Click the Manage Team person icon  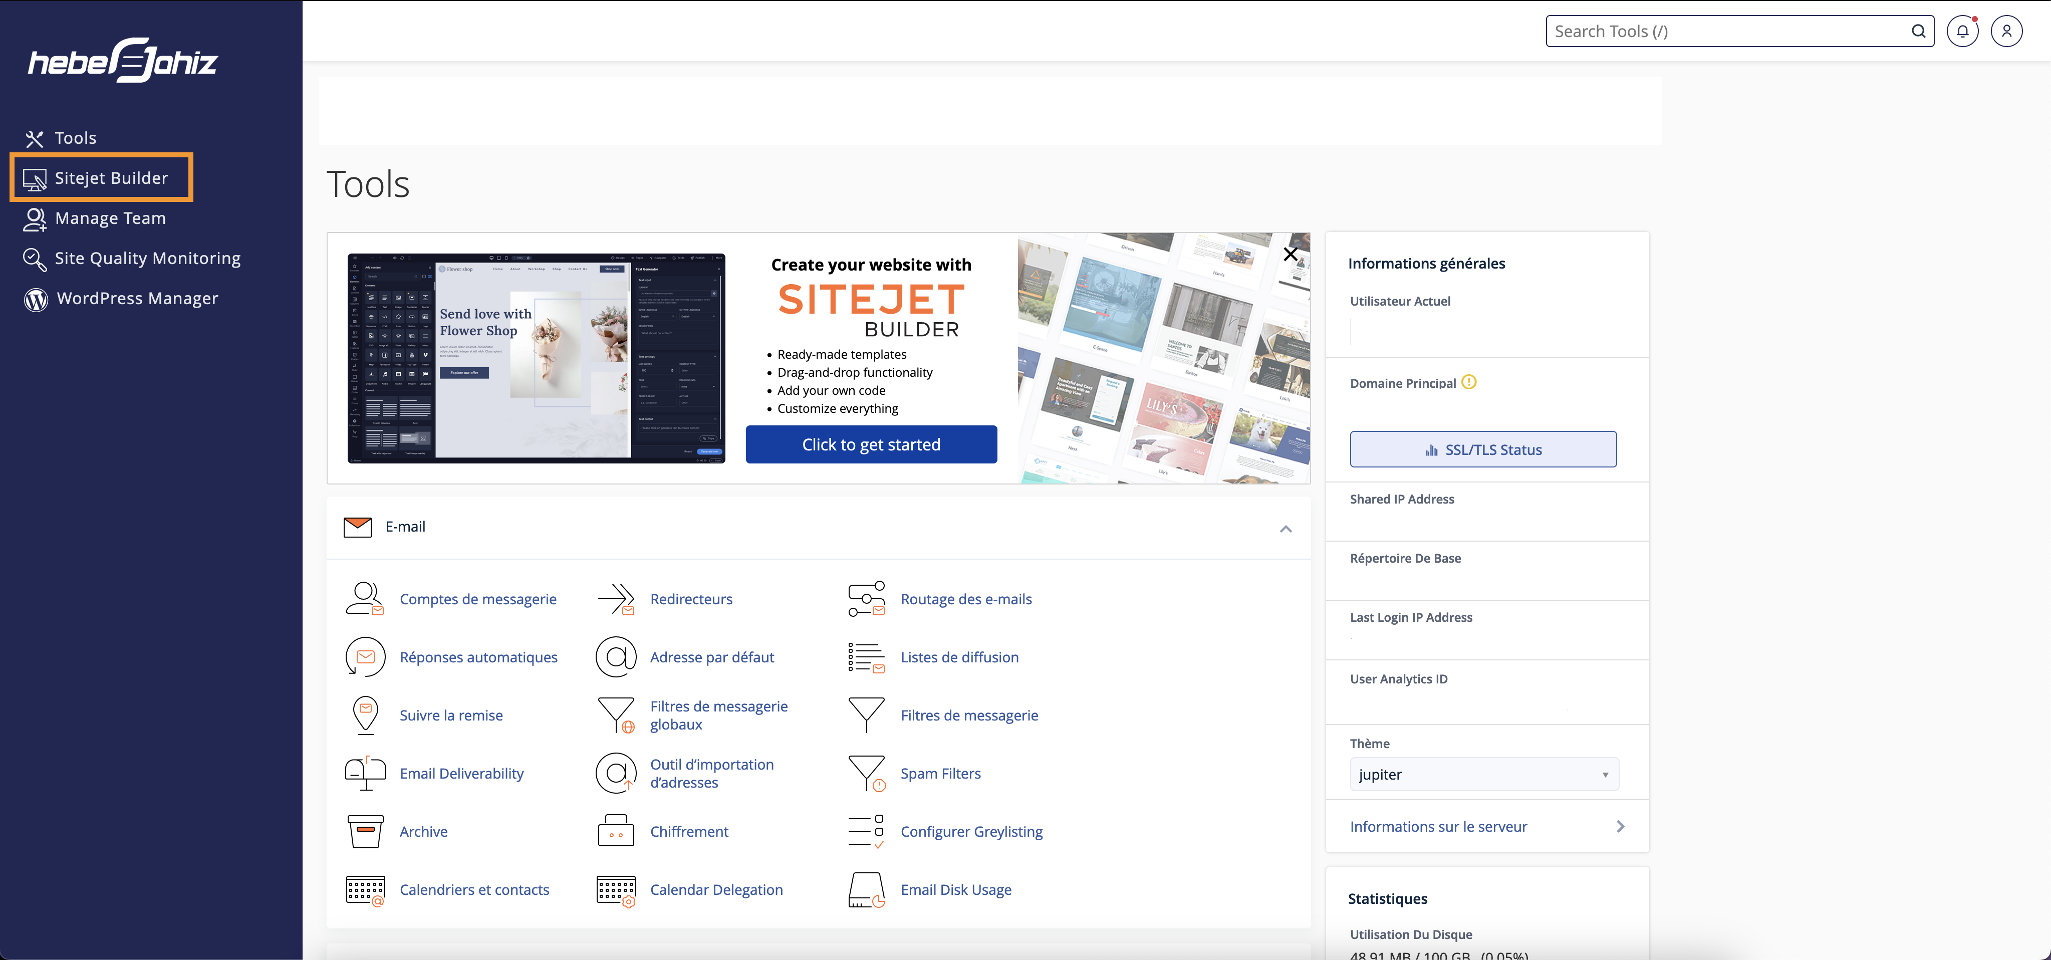(34, 219)
